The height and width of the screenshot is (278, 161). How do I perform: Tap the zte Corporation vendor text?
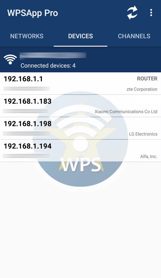[x=142, y=89]
